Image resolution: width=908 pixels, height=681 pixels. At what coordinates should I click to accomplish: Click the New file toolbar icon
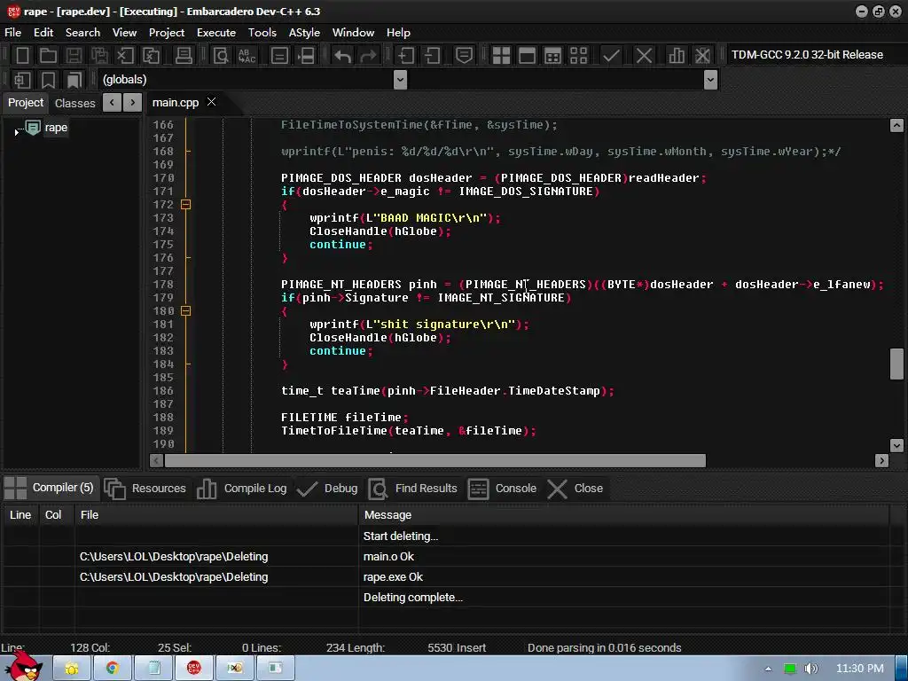coord(22,55)
